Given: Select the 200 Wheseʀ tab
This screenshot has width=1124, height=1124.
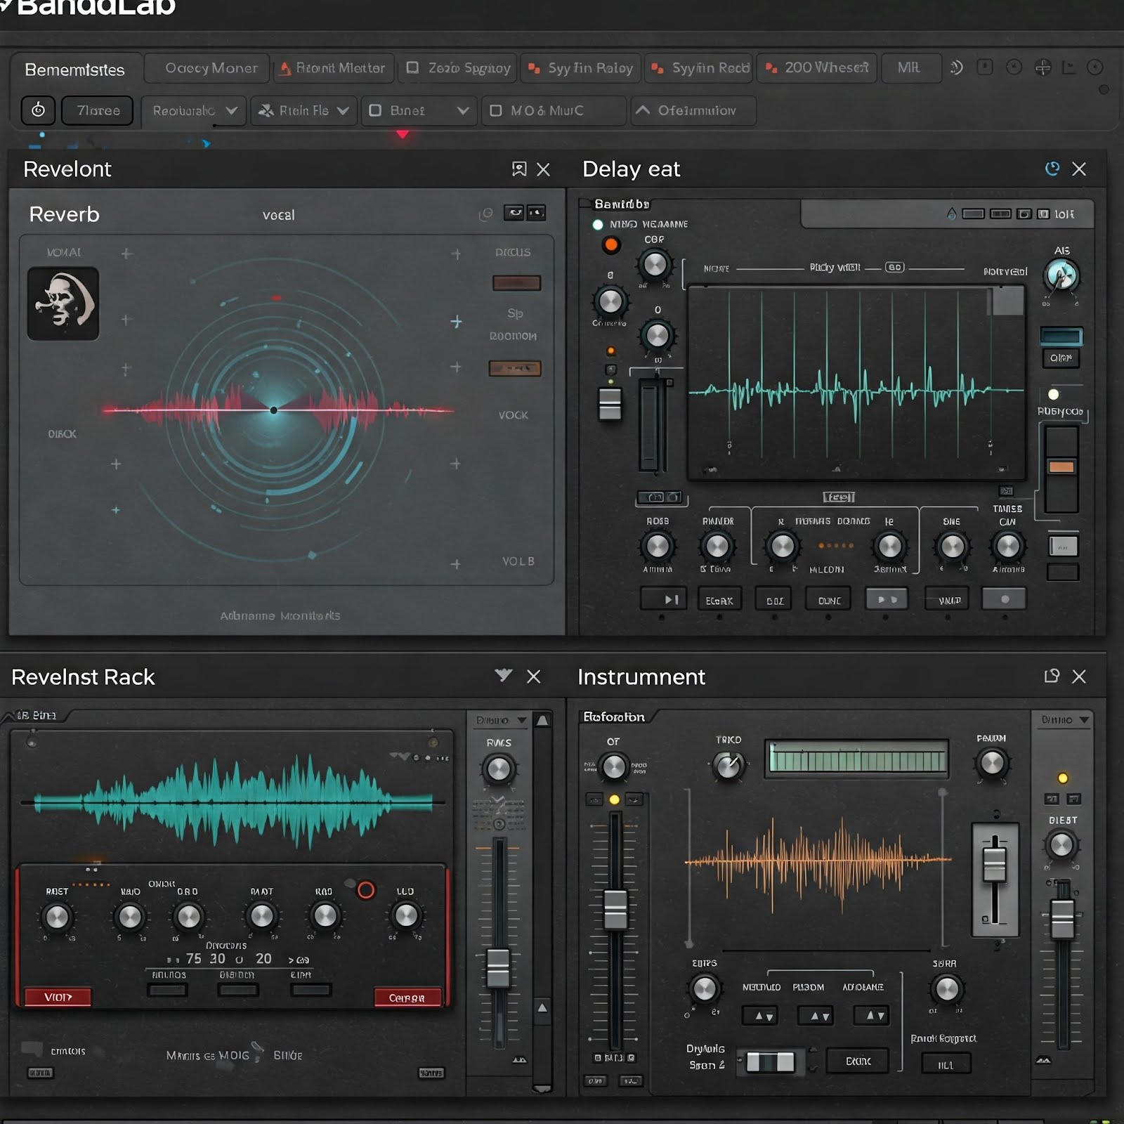Looking at the screenshot, I should [x=818, y=68].
